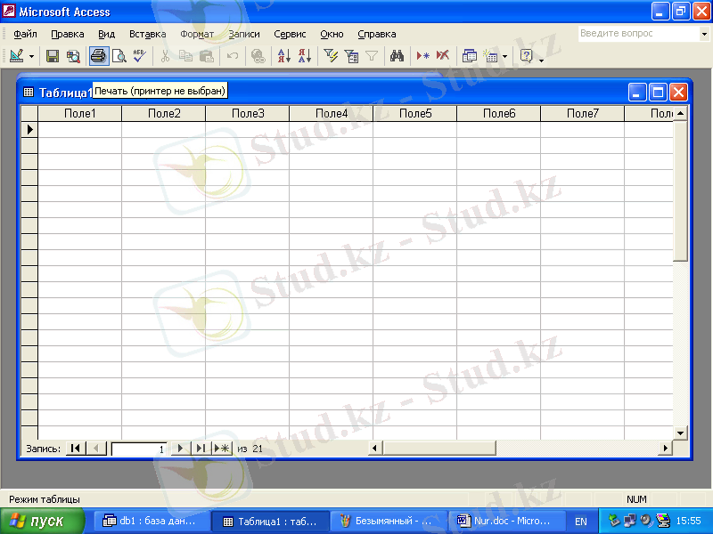Click the Help question mark icon
713x534 pixels.
pos(526,56)
